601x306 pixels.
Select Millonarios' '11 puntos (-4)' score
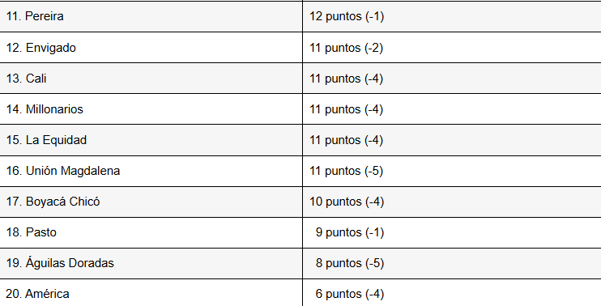tap(347, 109)
